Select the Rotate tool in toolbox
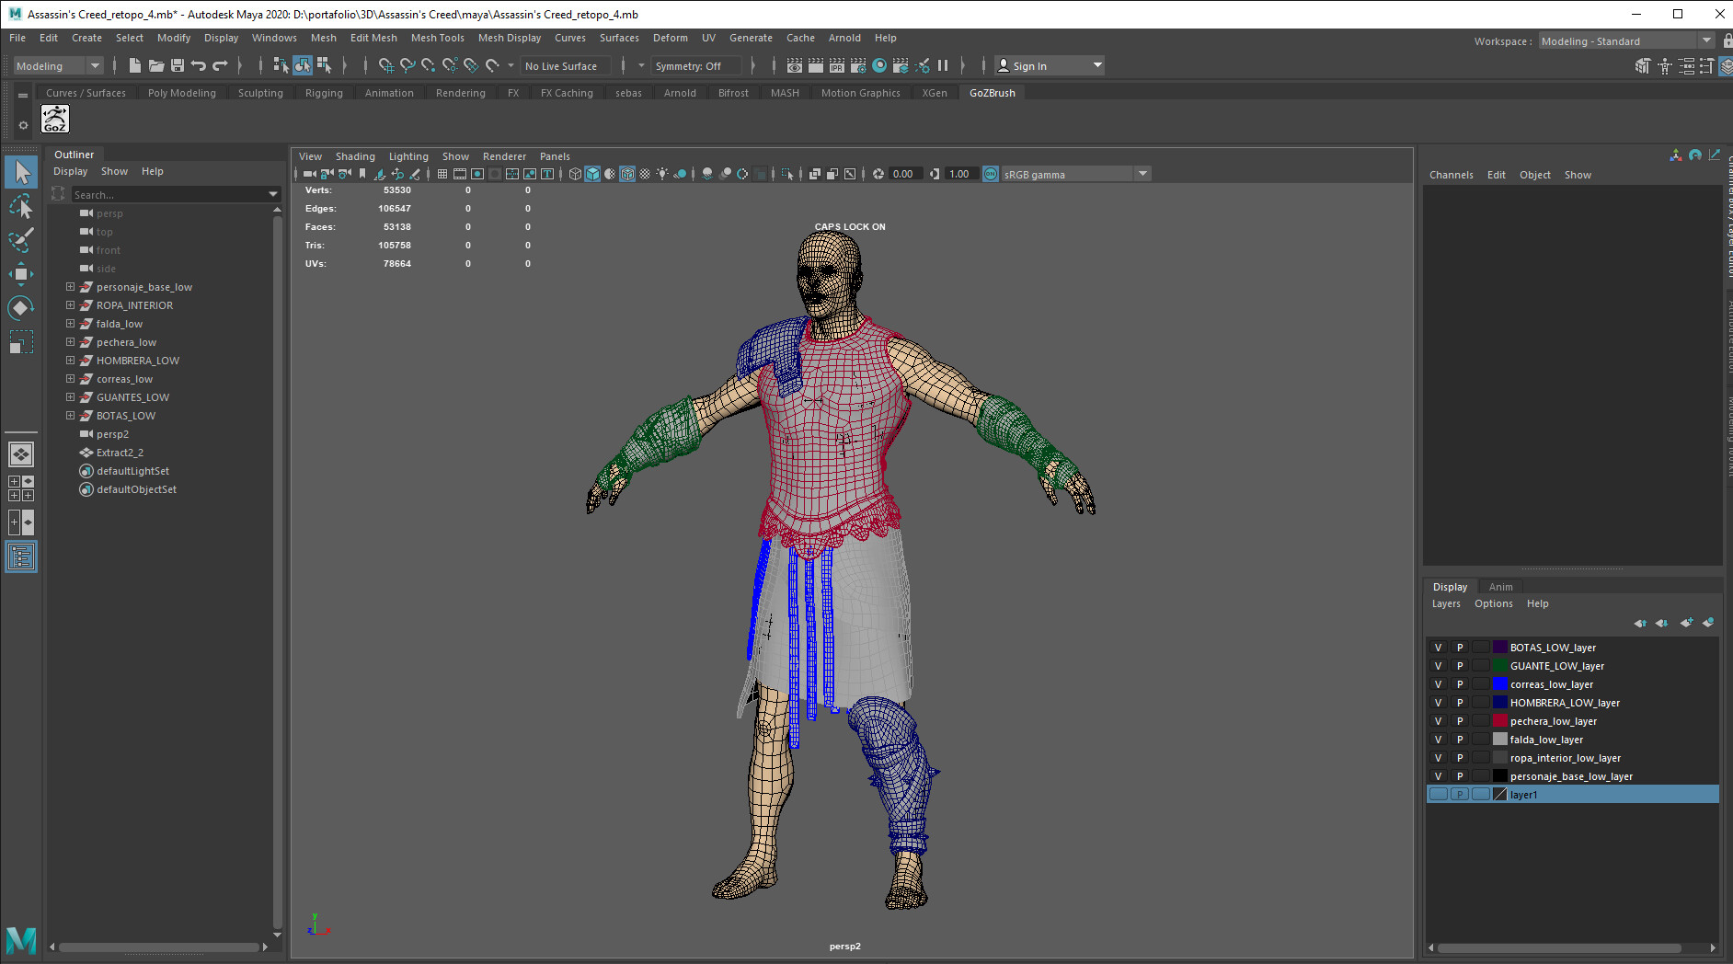The height and width of the screenshot is (964, 1733). click(20, 308)
